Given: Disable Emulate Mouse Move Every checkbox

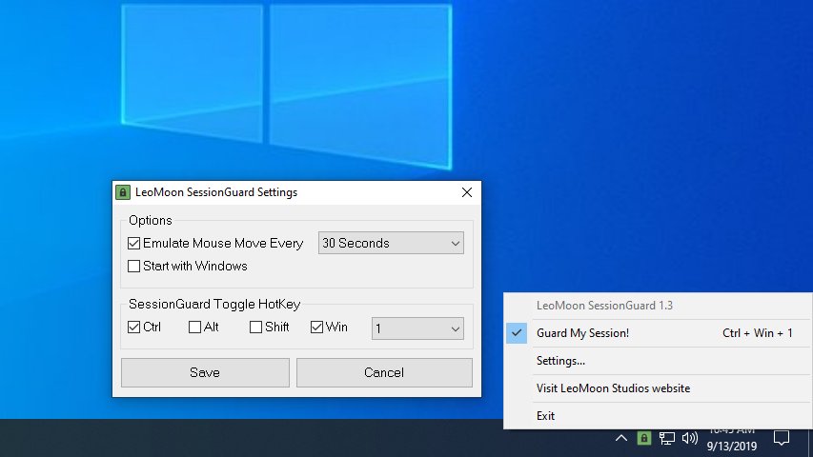Looking at the screenshot, I should point(134,244).
